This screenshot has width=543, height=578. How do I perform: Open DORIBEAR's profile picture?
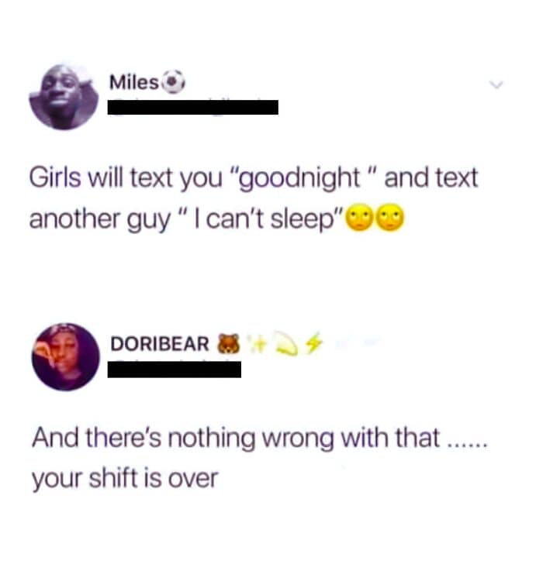click(x=66, y=357)
